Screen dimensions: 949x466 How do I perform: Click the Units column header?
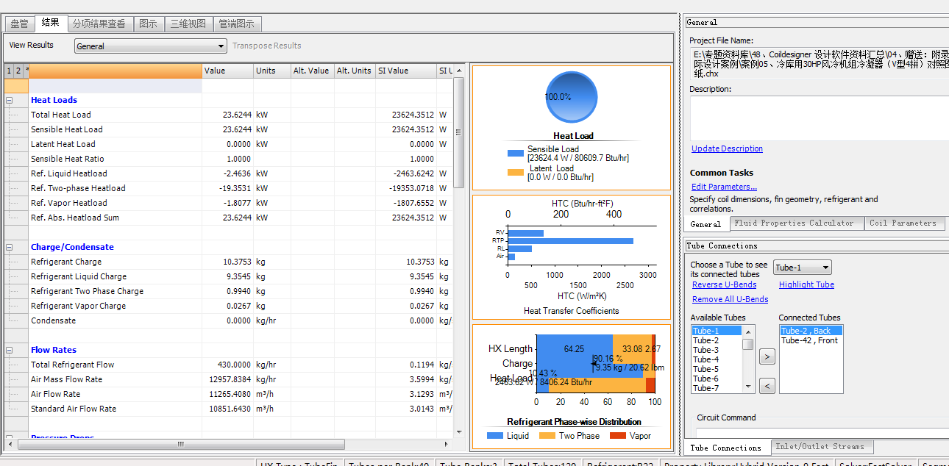(271, 71)
